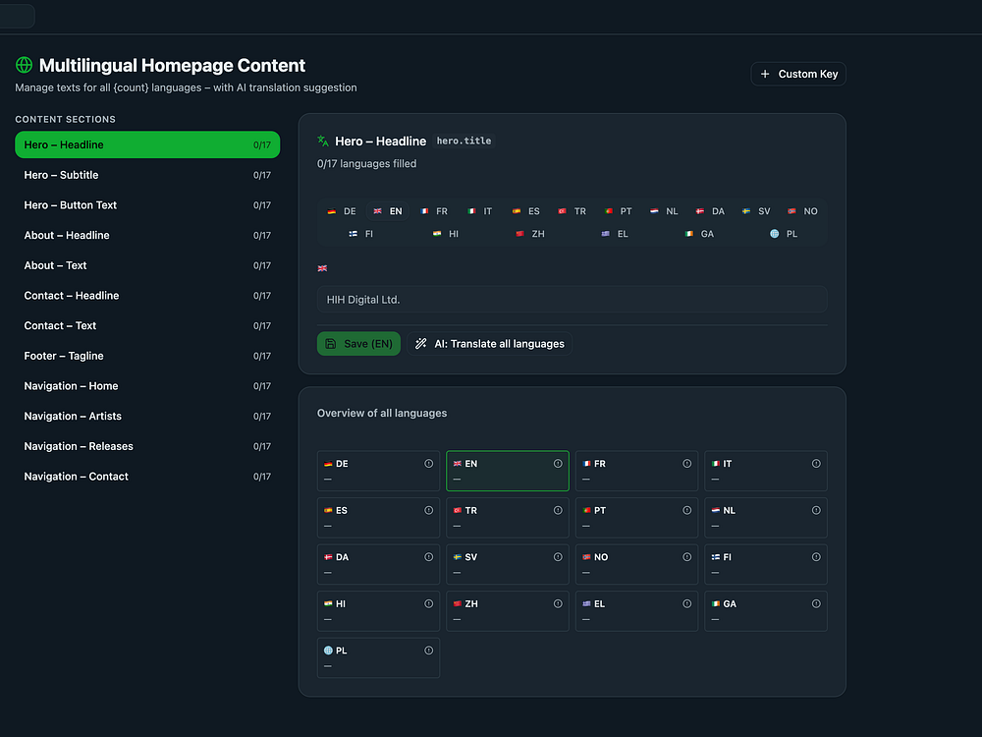Screen dimensions: 982x737
Task: Click the green globe icon beside the title
Action: [x=24, y=66]
